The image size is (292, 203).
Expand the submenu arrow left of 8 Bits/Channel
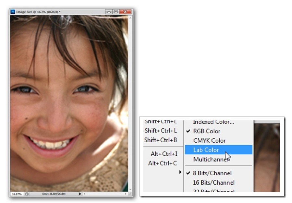pyautogui.click(x=180, y=173)
